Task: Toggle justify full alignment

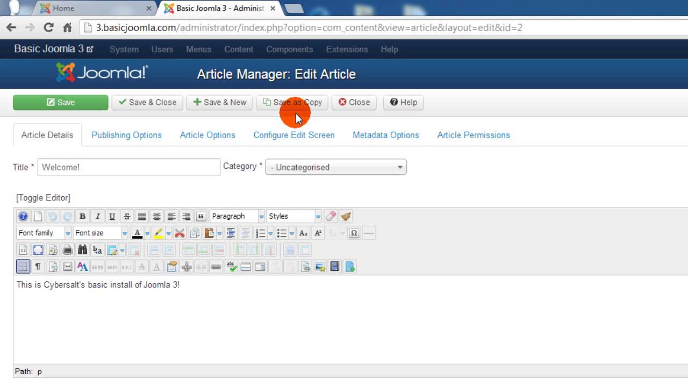Action: [142, 216]
